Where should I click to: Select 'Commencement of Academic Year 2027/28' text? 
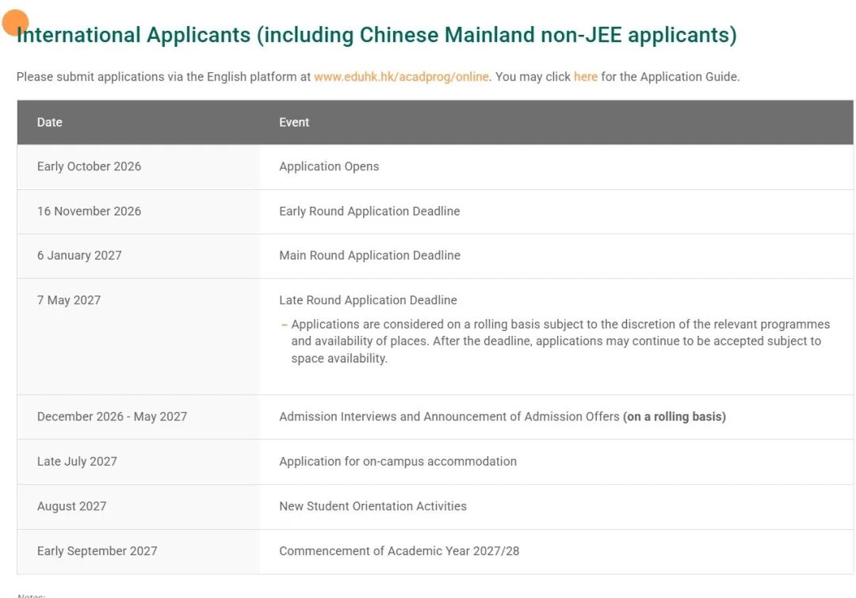pyautogui.click(x=399, y=551)
